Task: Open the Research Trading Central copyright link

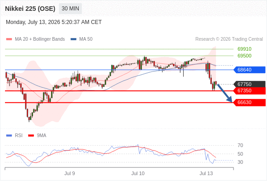Action: [x=229, y=39]
